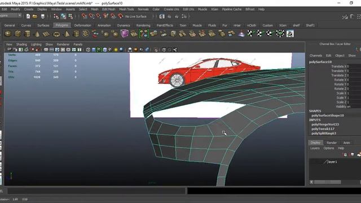Switch to the Deformation shelf tab
The width and height of the screenshot is (361, 203).
click(x=83, y=25)
